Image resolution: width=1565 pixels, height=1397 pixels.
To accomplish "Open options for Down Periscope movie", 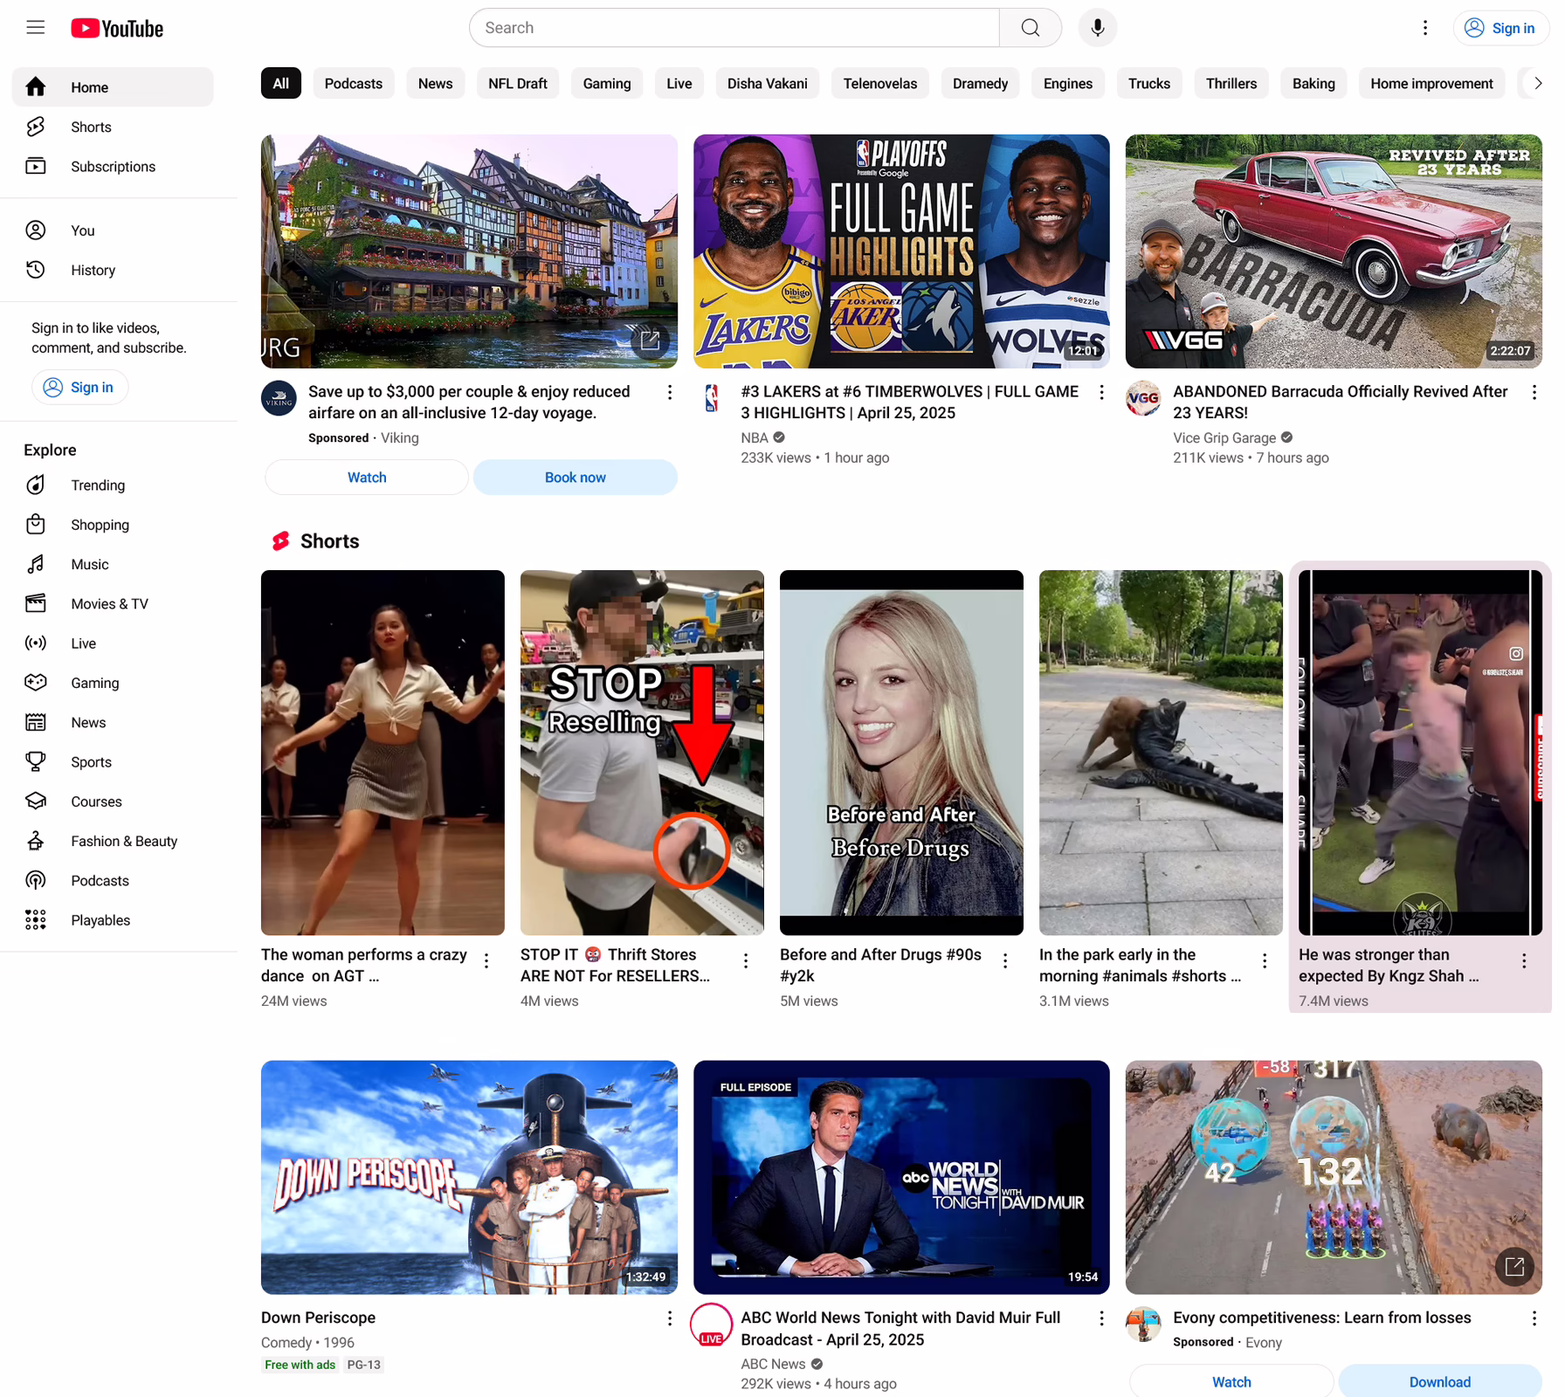I will pyautogui.click(x=670, y=1318).
